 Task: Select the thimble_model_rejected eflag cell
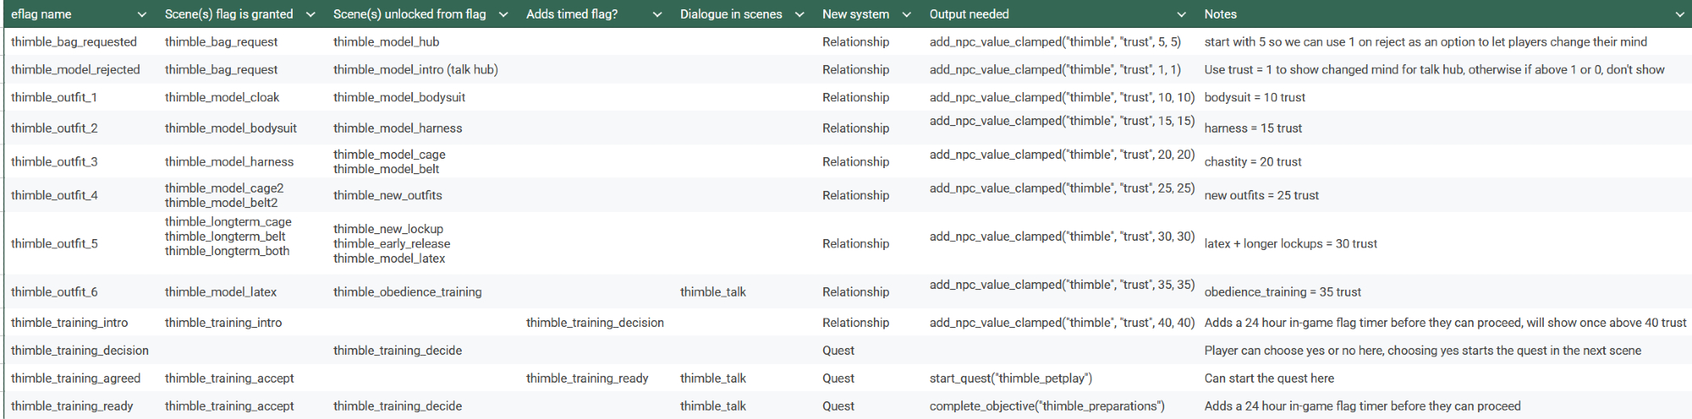tap(75, 70)
